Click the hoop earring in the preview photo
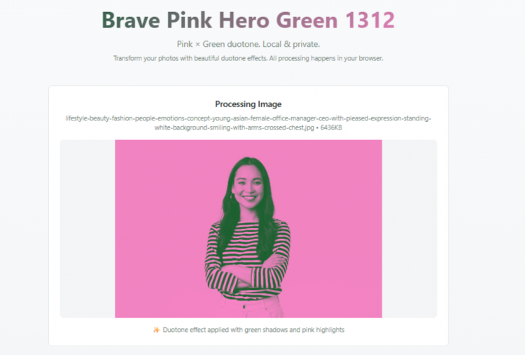The image size is (525, 355). (x=232, y=197)
